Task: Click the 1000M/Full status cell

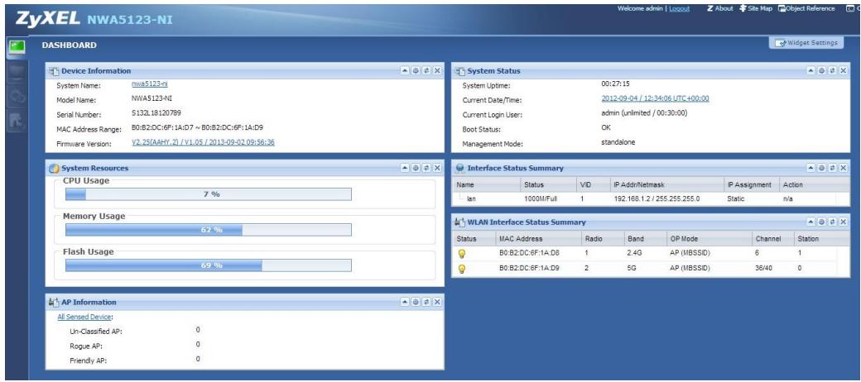Action: pos(541,199)
